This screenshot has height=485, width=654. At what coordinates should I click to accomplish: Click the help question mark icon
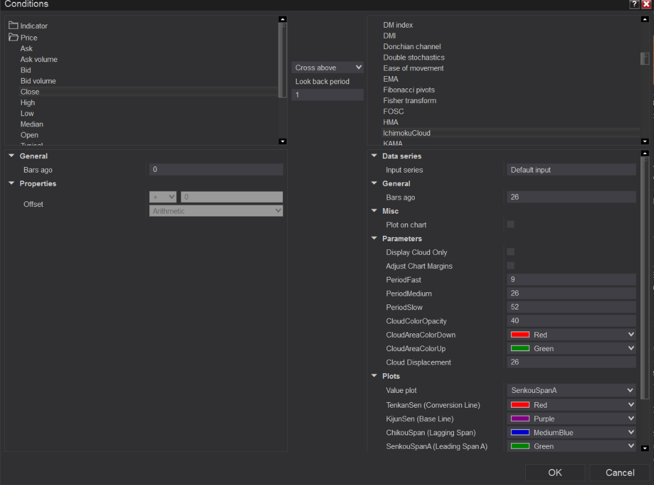(x=634, y=4)
